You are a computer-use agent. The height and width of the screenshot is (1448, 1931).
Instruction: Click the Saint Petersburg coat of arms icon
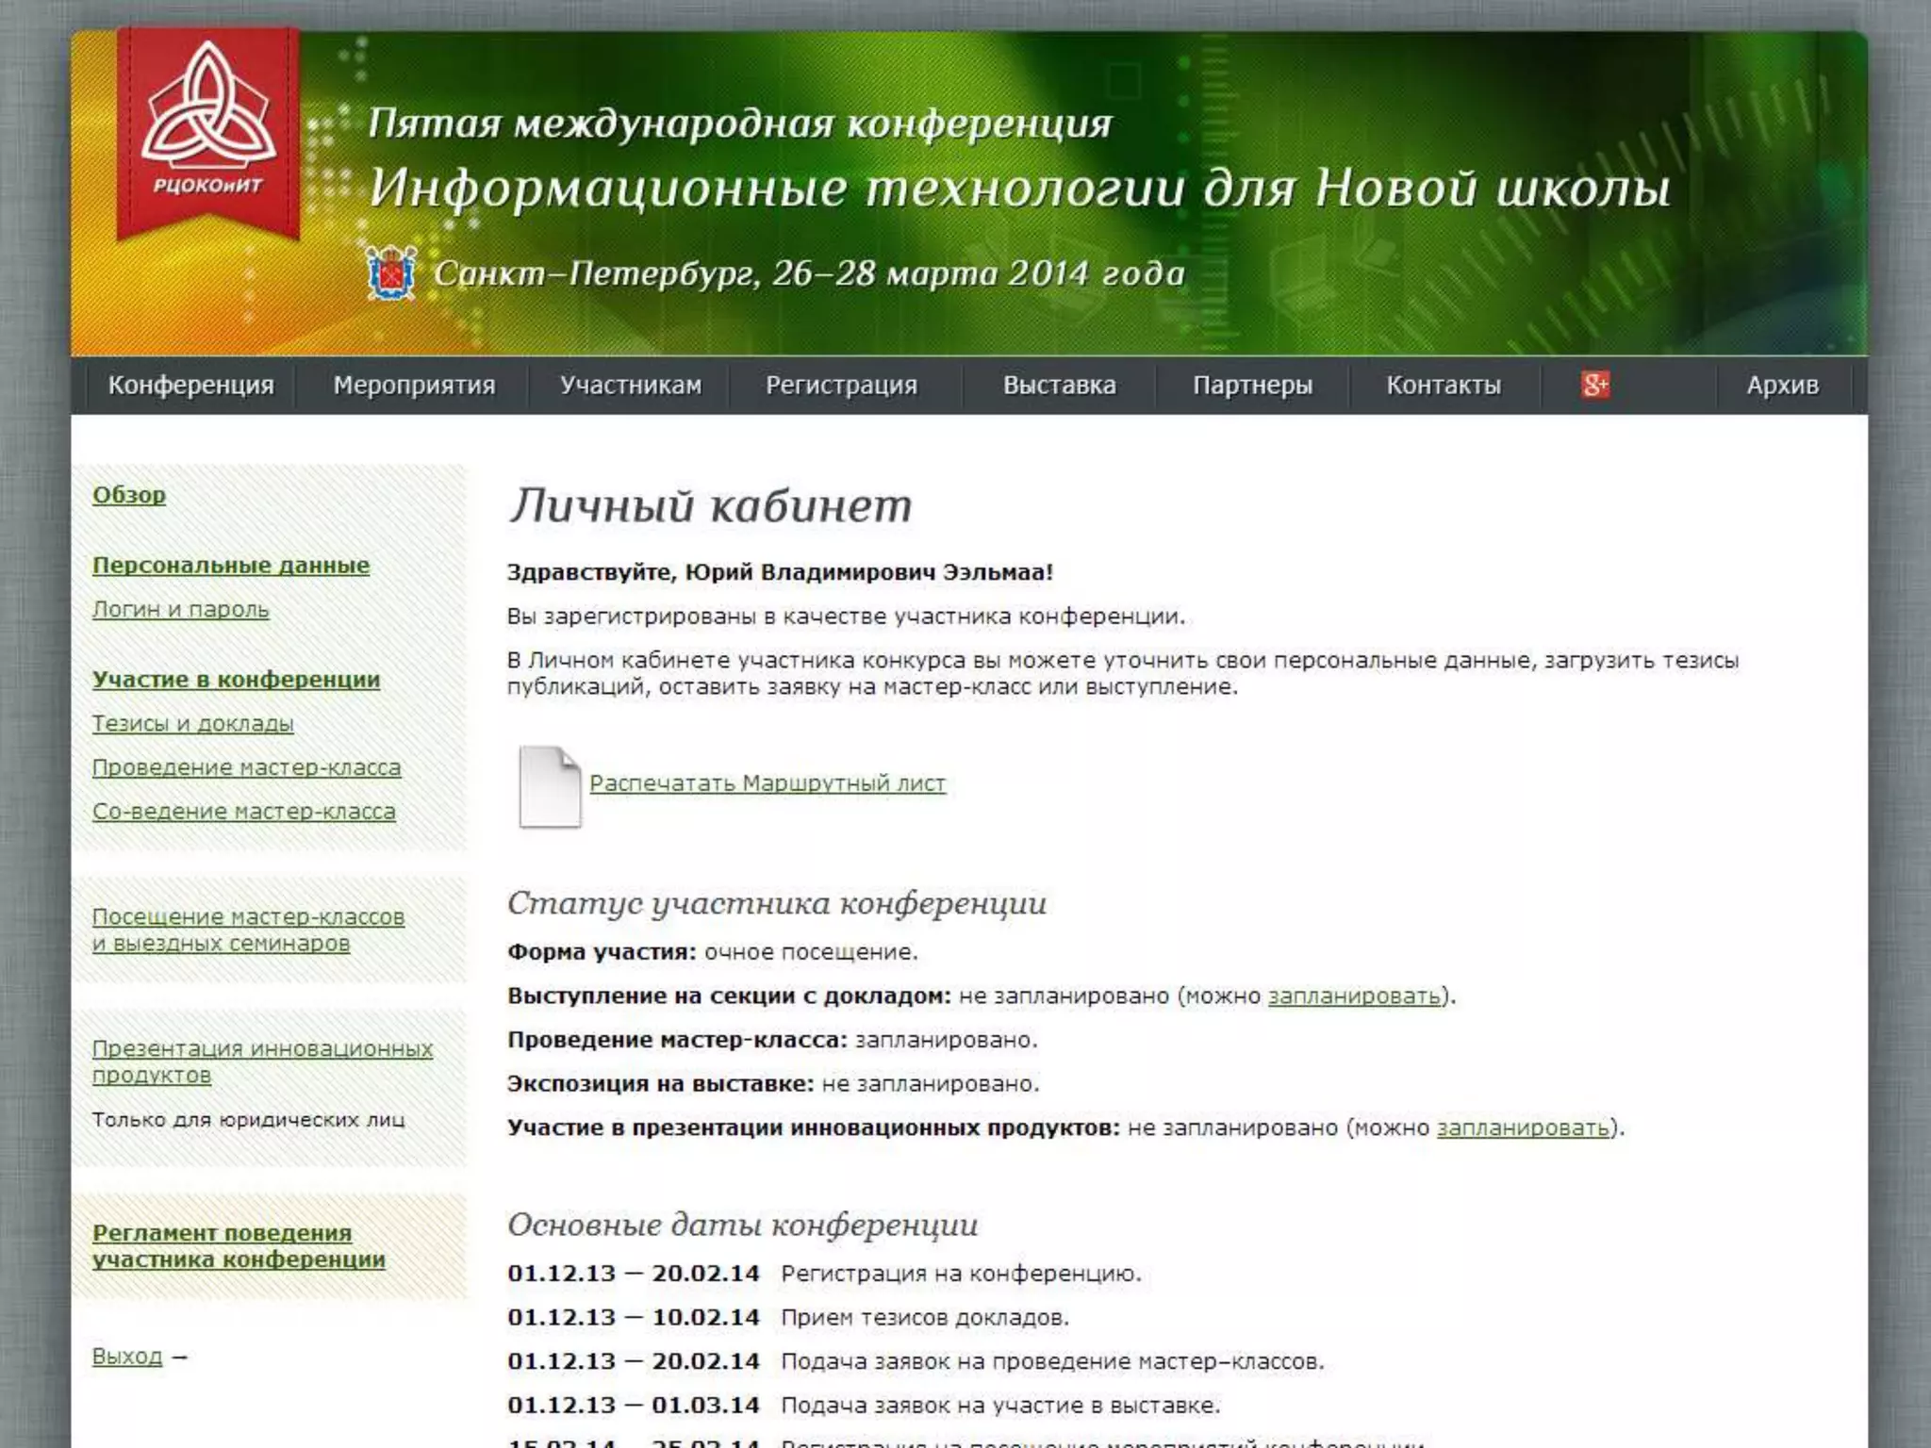pos(390,273)
